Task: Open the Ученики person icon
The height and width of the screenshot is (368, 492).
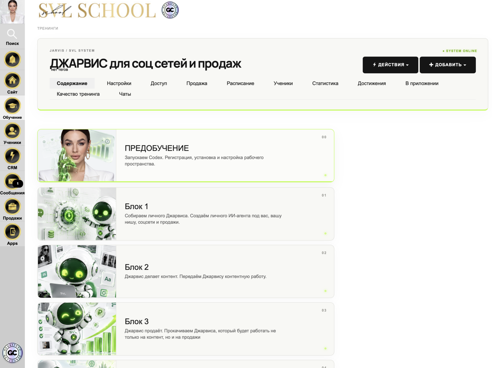Action: click(12, 131)
